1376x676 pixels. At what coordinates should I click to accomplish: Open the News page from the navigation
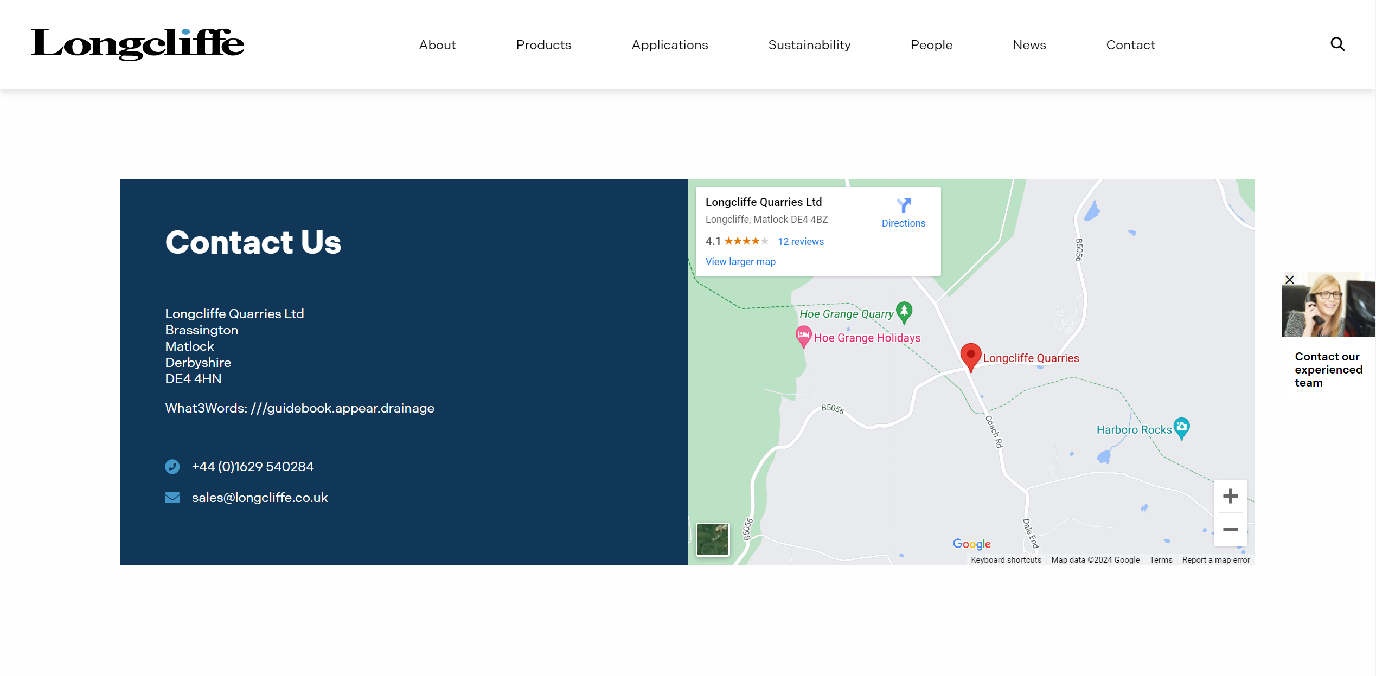(1029, 44)
